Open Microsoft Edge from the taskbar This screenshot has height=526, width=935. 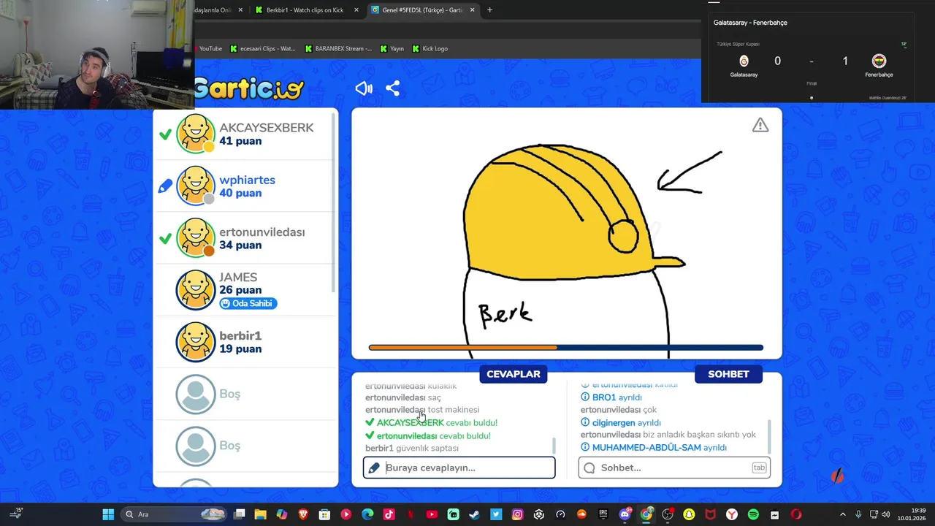tap(367, 514)
